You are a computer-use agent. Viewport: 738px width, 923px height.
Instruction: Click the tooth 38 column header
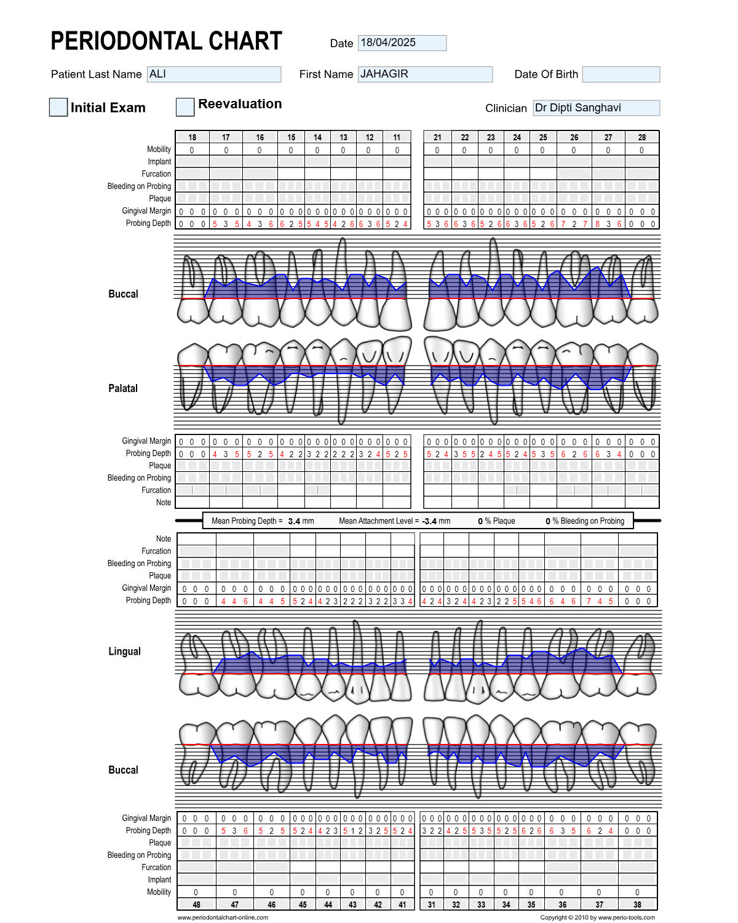637,905
